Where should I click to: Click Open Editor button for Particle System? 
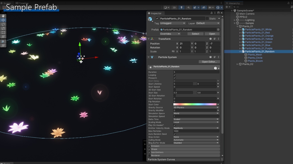(209, 62)
